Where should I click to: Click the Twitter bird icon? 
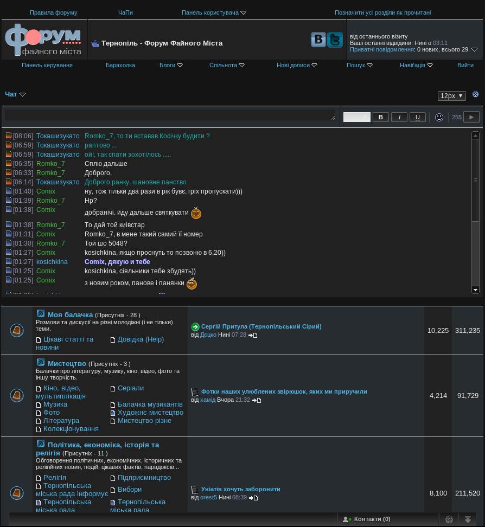click(335, 40)
